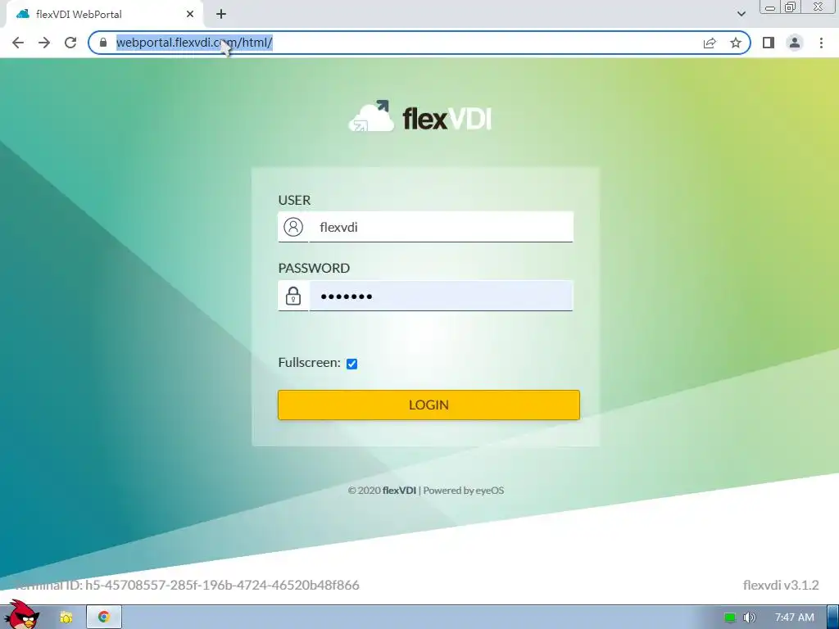Open the file manager taskbar icon

pos(66,618)
